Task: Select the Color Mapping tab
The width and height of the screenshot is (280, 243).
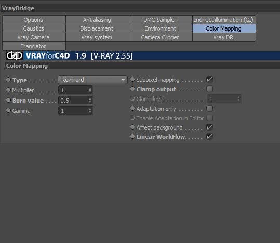Action: click(224, 28)
